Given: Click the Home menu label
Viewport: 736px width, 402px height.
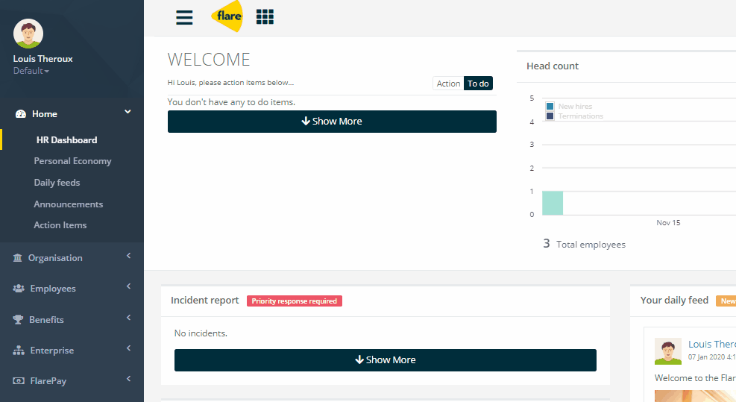Looking at the screenshot, I should click(45, 114).
